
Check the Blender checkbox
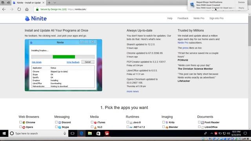(x=164, y=127)
